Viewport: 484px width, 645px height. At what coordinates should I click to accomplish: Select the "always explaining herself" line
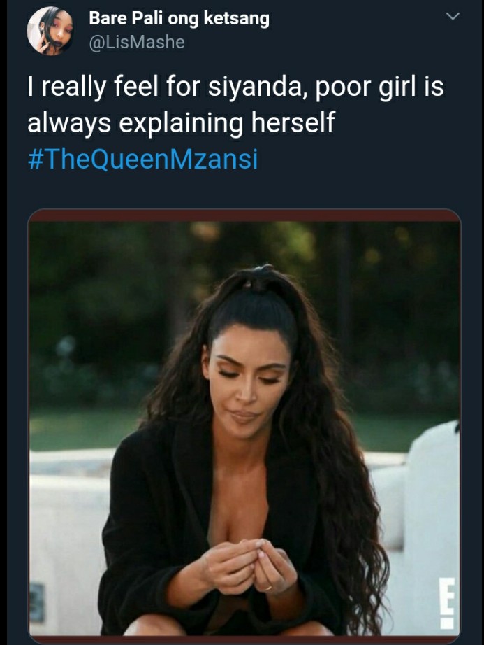pos(181,122)
